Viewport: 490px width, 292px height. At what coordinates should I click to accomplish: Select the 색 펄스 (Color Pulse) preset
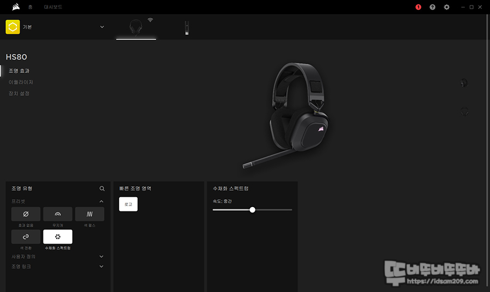tap(90, 214)
